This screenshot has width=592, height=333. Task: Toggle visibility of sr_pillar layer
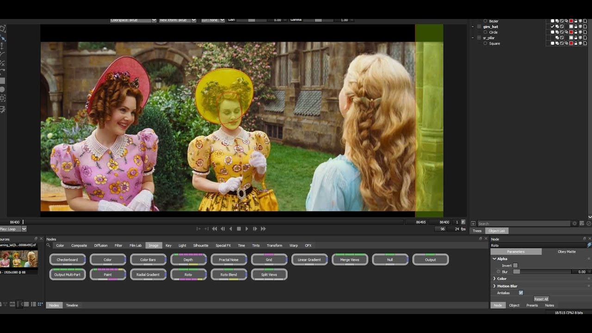click(580, 38)
